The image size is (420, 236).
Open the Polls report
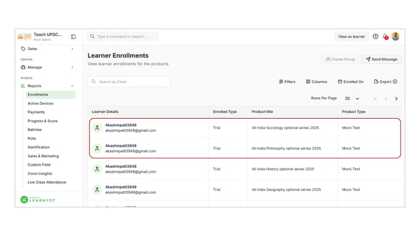(31, 138)
